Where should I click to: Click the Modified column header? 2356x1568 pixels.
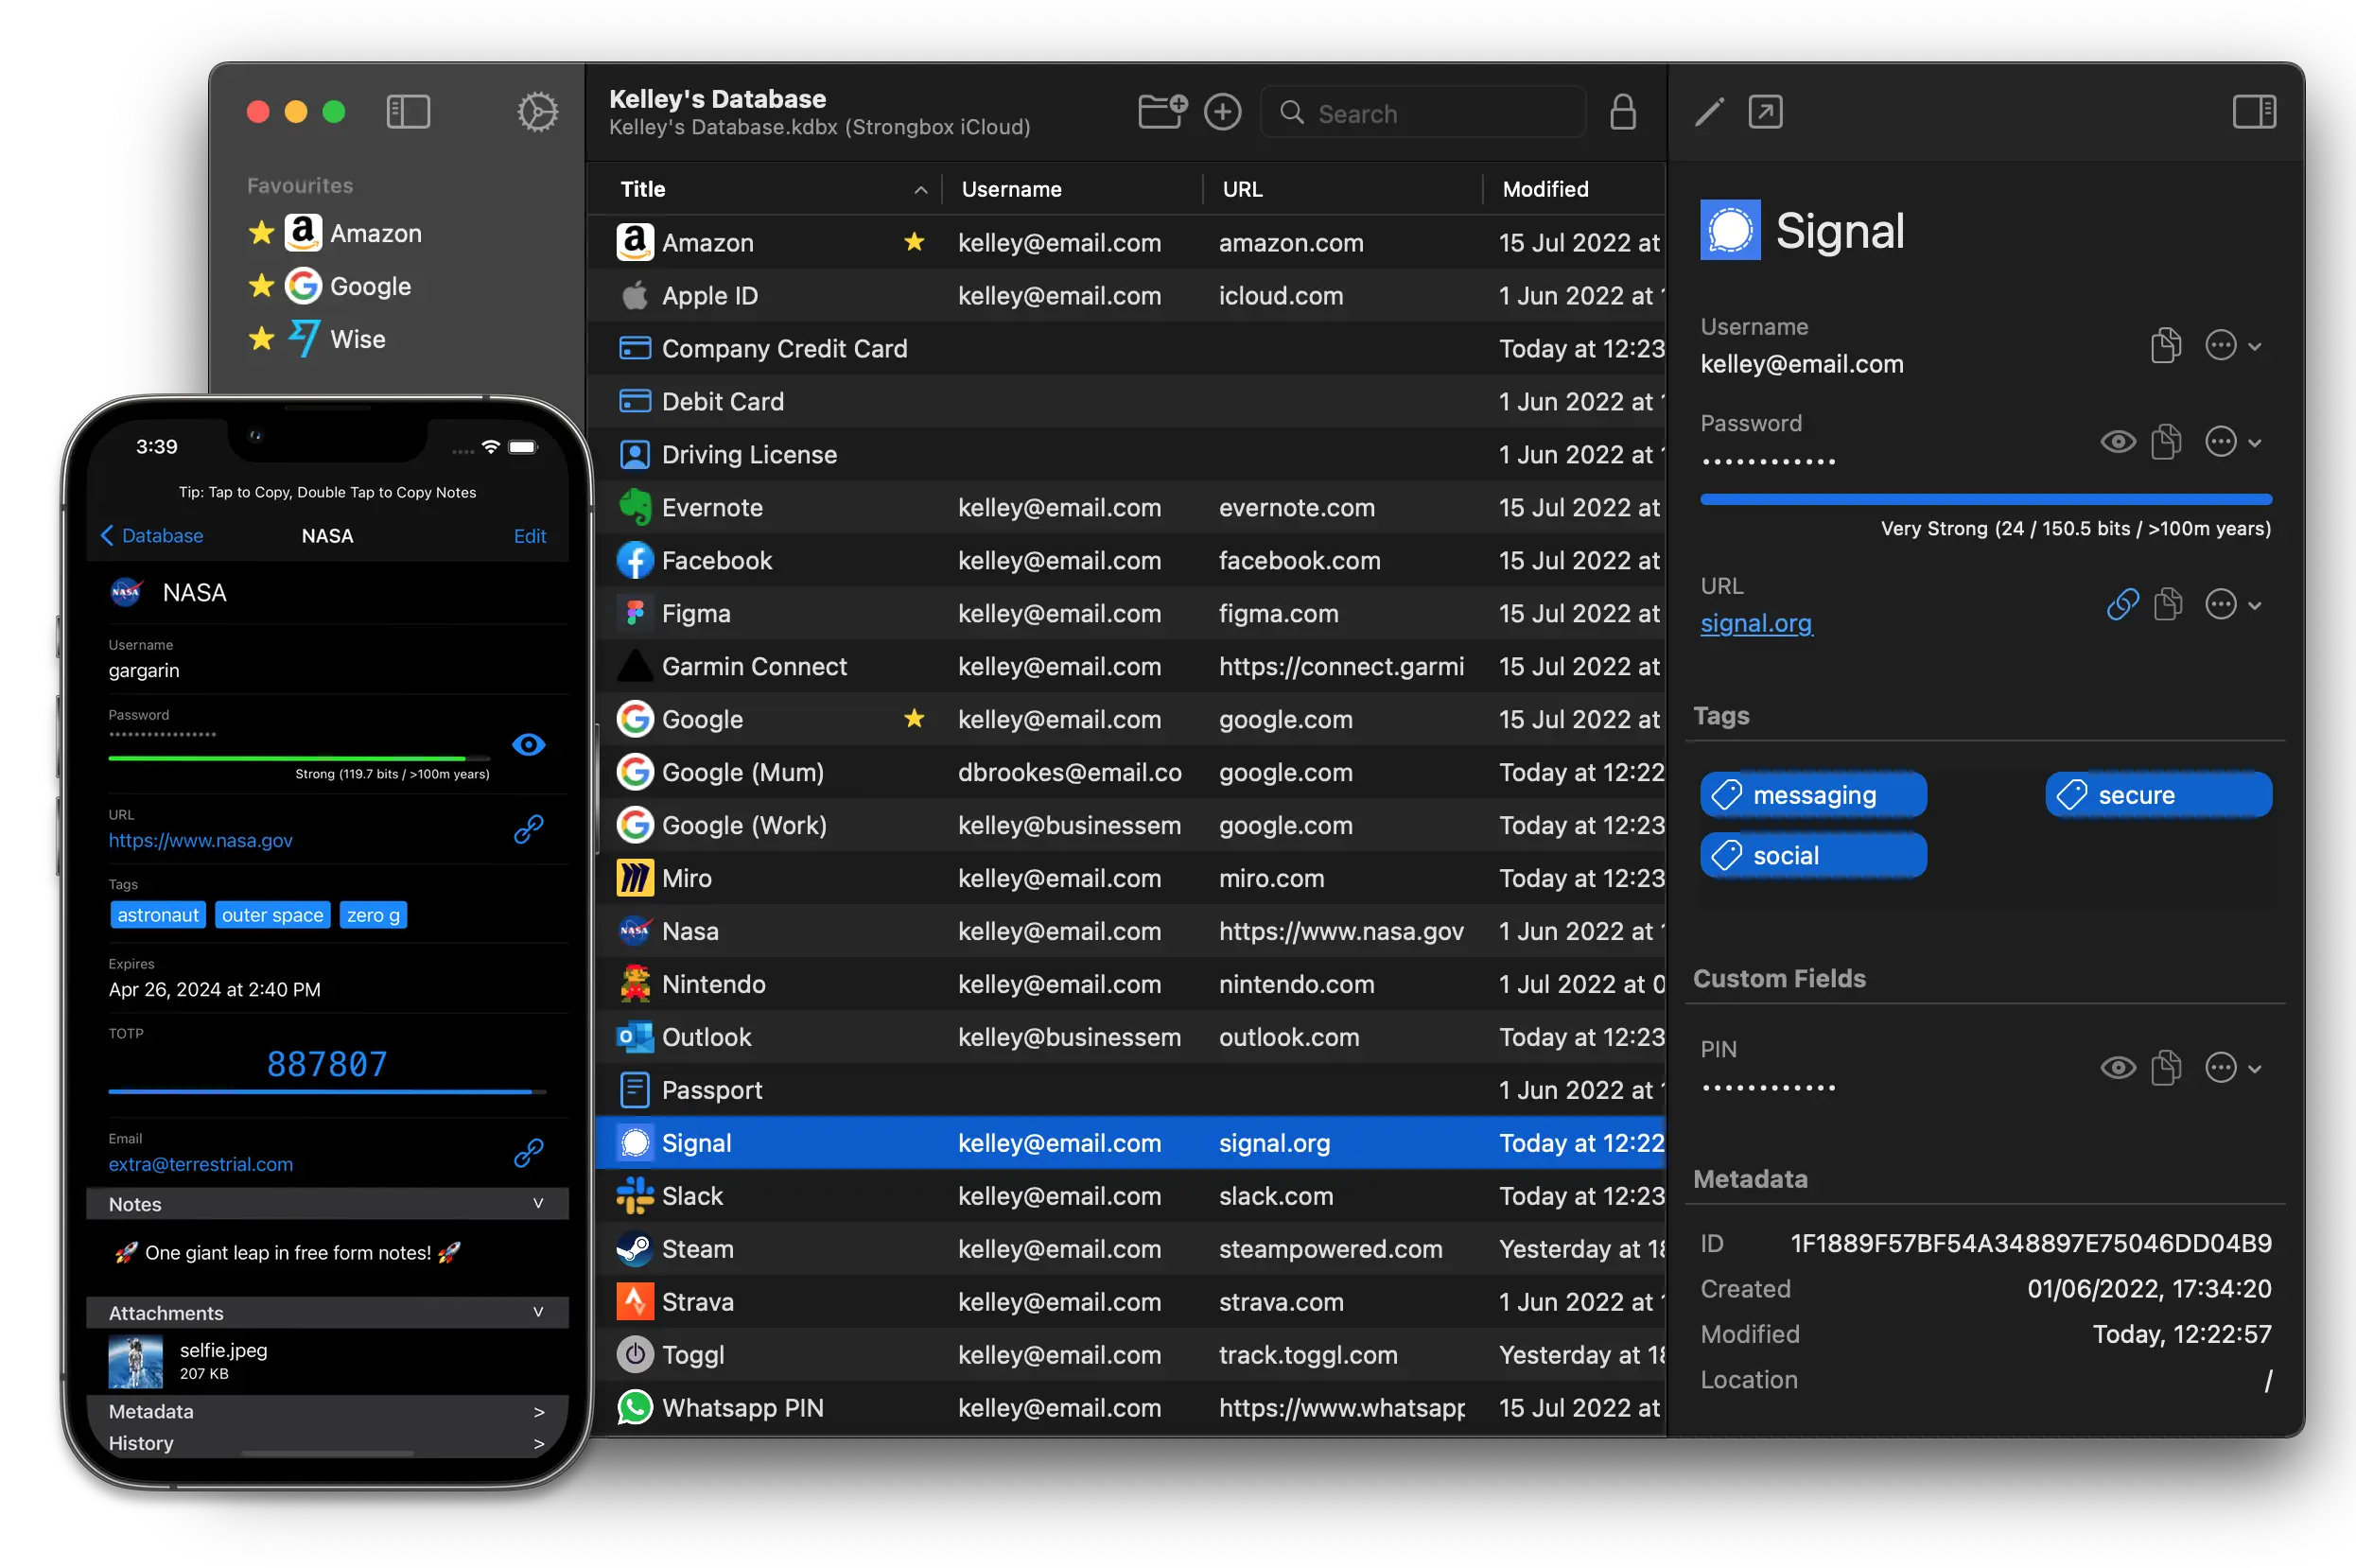(1545, 189)
